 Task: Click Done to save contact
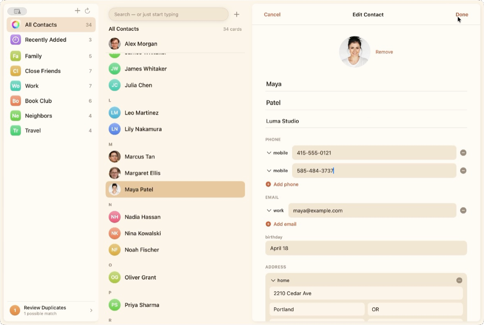(x=462, y=14)
